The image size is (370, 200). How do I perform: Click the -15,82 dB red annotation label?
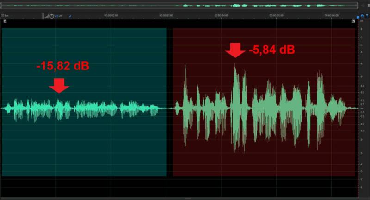pyautogui.click(x=63, y=66)
